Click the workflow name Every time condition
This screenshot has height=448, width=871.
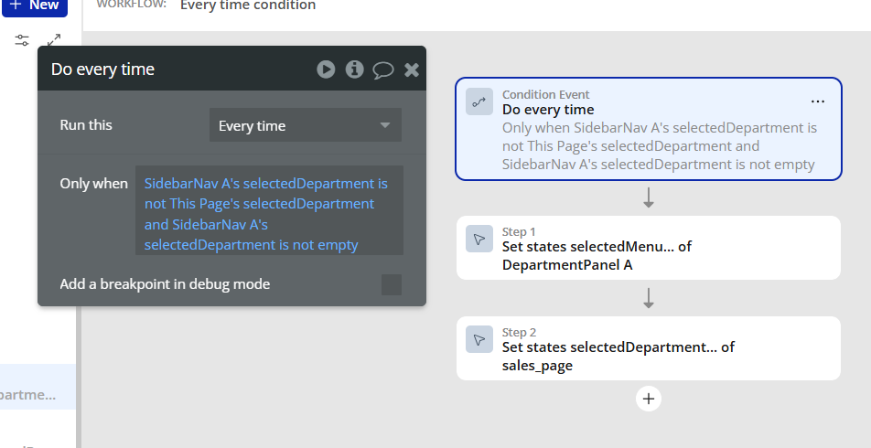pyautogui.click(x=248, y=5)
